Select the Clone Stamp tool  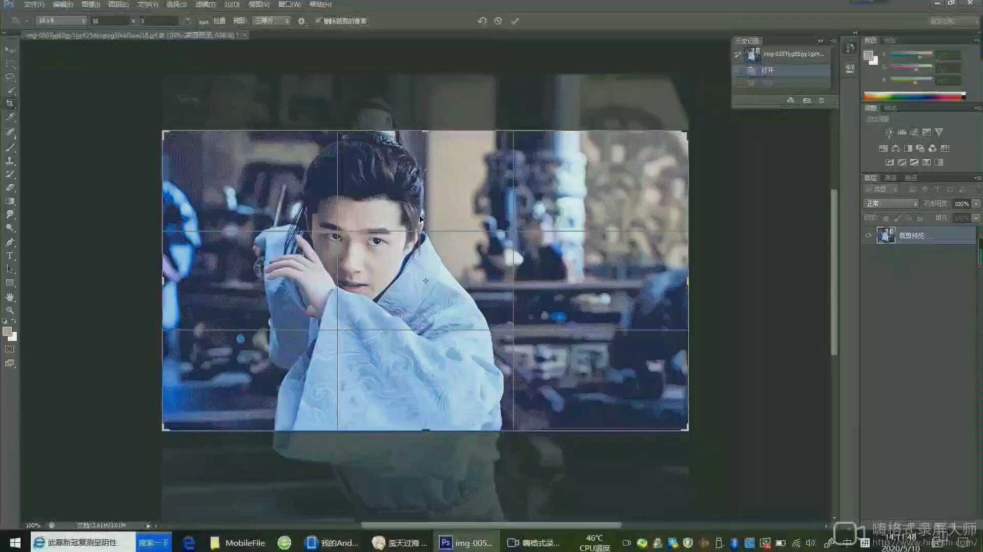10,161
